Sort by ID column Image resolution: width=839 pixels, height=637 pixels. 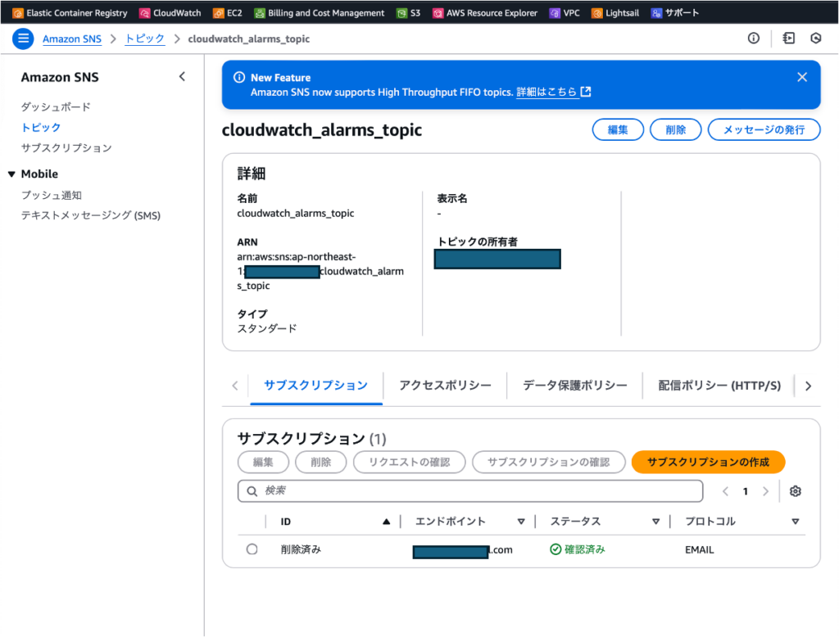pos(387,522)
